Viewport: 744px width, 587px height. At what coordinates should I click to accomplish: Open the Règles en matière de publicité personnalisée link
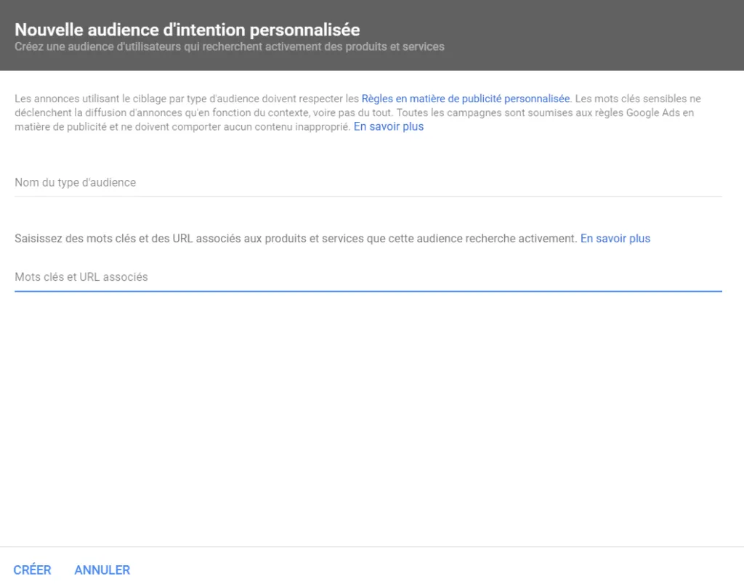tap(465, 99)
